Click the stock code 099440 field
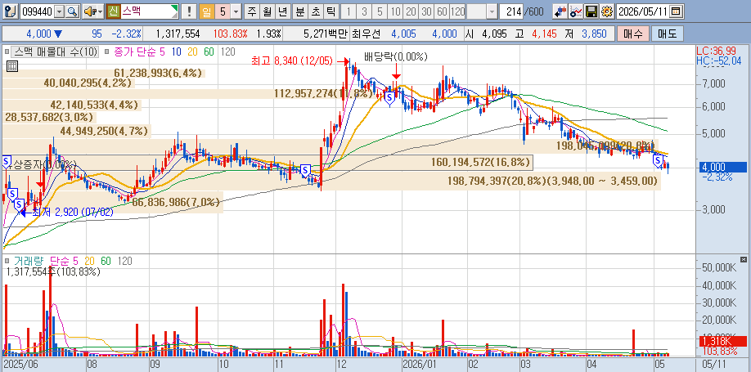This screenshot has width=751, height=372. point(37,11)
